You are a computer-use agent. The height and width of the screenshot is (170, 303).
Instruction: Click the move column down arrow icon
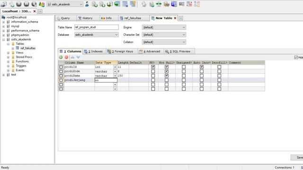pyautogui.click(x=78, y=57)
